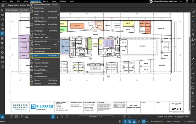Click the 9.525 cm = 30'-0" scale in status bar
Viewport: 196px width, 124px height.
[x=157, y=121]
